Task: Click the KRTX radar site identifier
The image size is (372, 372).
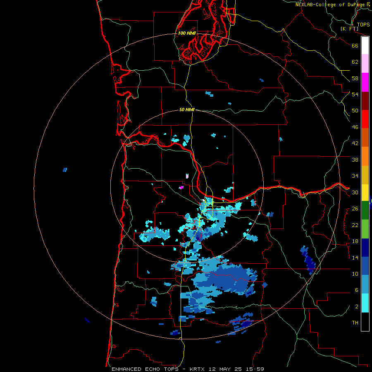Action: click(x=198, y=369)
